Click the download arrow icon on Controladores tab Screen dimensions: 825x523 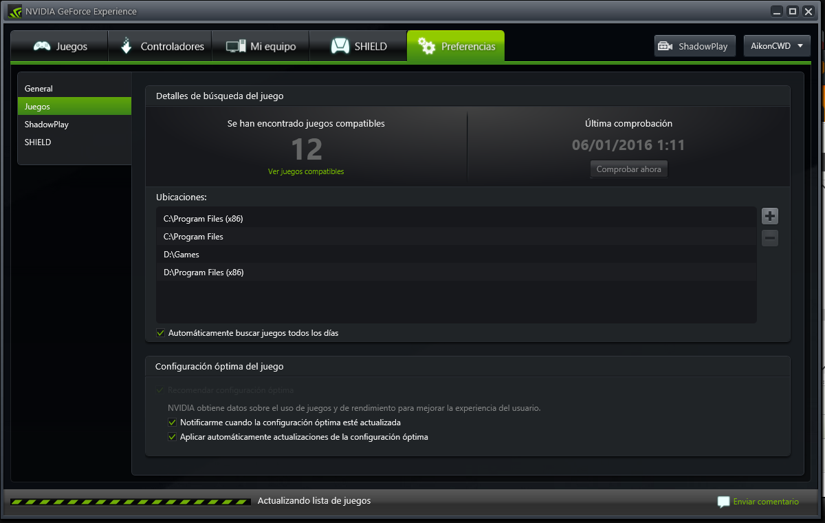click(126, 46)
